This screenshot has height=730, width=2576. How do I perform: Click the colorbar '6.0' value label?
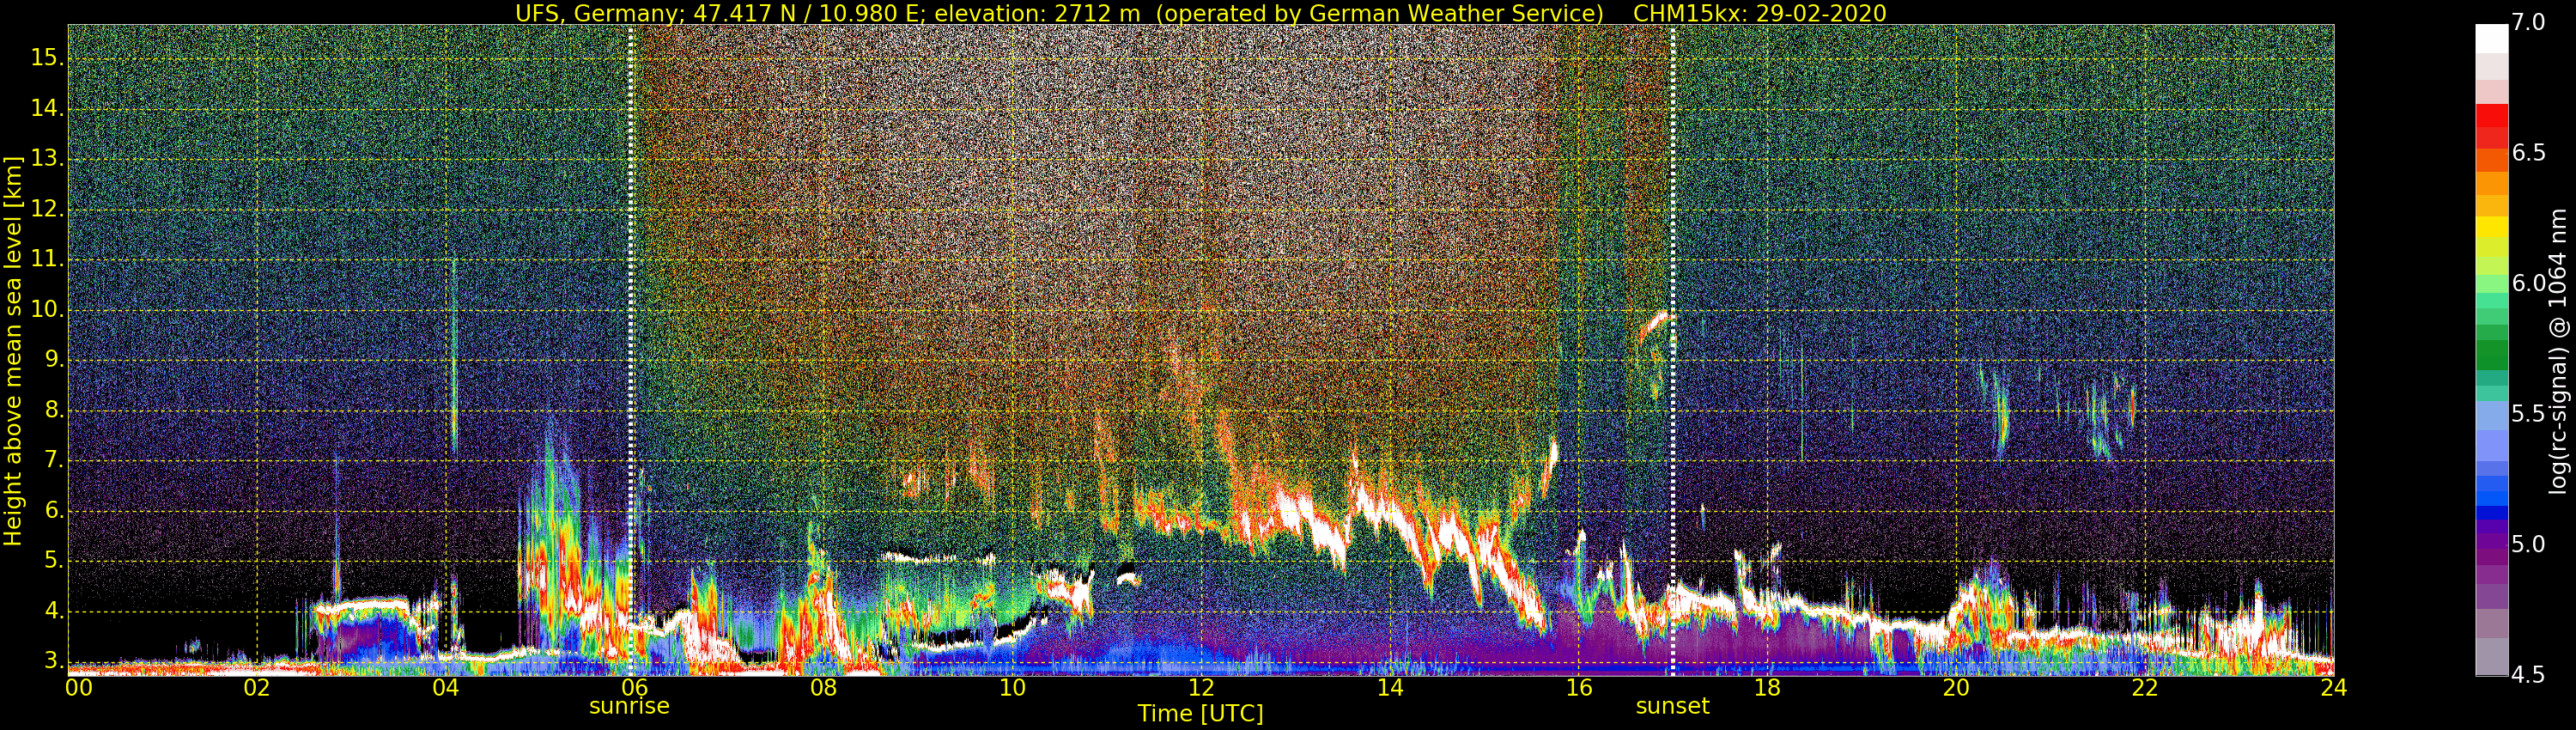click(x=2528, y=283)
